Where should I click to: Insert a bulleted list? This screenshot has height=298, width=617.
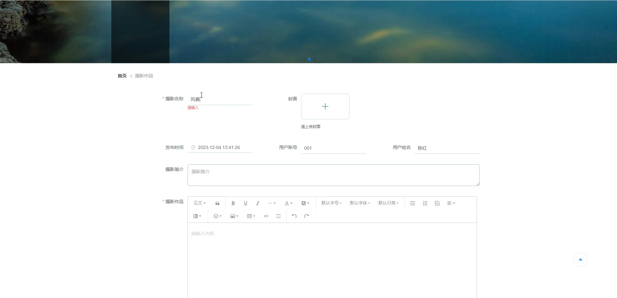coord(412,203)
